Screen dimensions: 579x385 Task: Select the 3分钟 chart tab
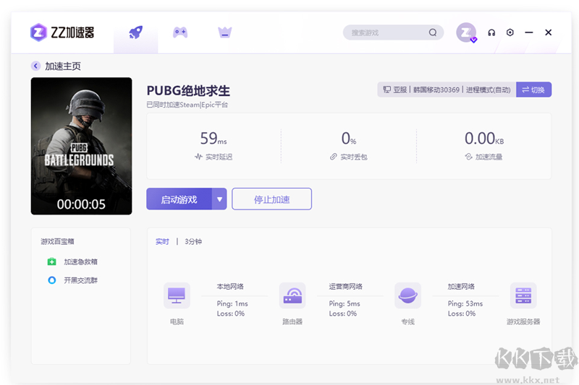[193, 242]
